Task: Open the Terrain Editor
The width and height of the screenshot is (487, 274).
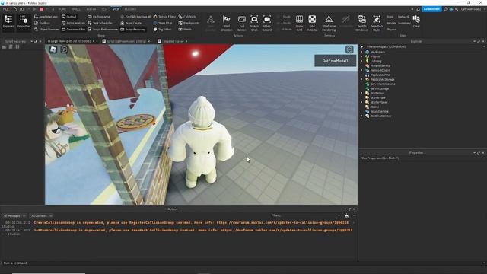Action: pos(164,17)
